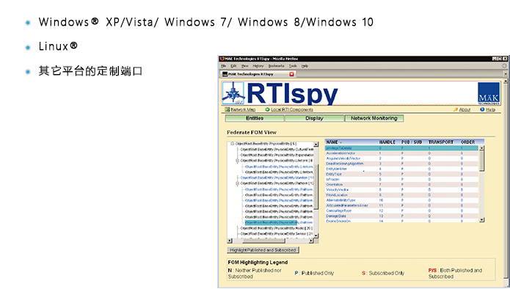The image size is (510, 289).
Task: Click the green Local RTI Components icon
Action: click(x=267, y=109)
